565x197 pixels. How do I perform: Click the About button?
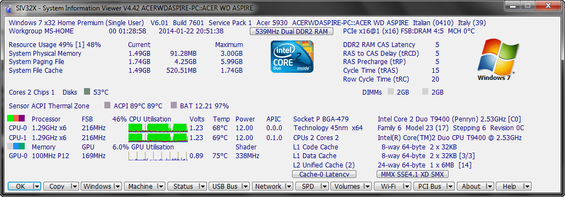471,186
